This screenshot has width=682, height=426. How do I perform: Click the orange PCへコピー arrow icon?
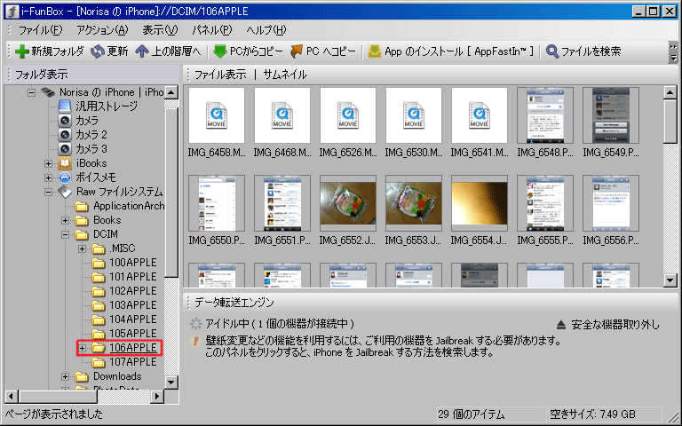coord(297,51)
